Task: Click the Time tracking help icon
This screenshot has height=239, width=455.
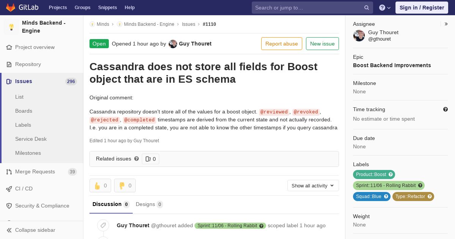Action: click(x=446, y=109)
